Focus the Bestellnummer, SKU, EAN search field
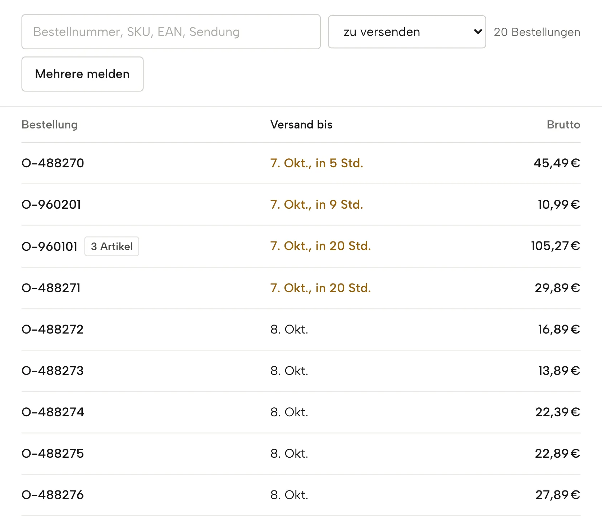 171,32
